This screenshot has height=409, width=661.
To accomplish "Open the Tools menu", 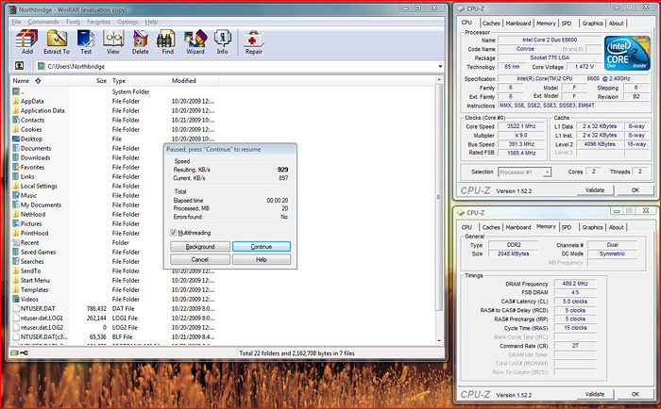I will (73, 22).
